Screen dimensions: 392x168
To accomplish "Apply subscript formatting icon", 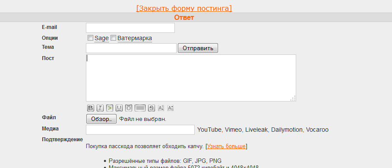I will [x=171, y=108].
